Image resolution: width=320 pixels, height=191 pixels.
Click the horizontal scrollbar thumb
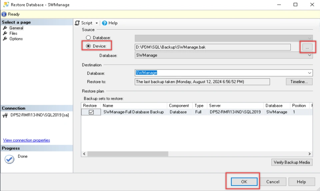click(128, 154)
